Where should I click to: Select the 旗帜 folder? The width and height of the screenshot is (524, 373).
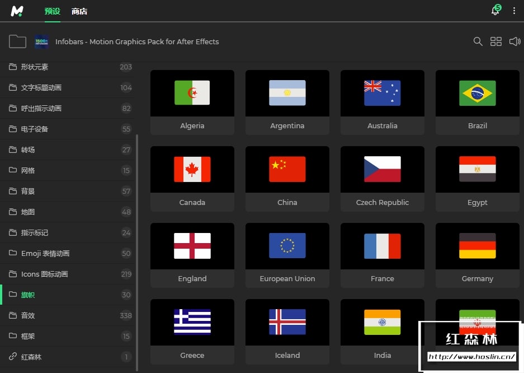68,295
